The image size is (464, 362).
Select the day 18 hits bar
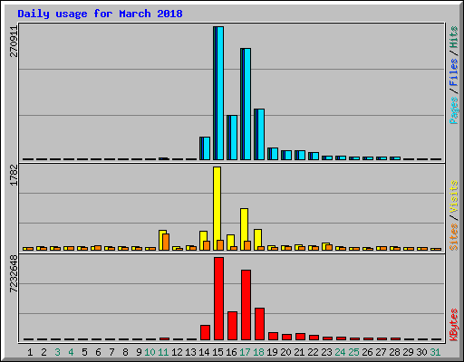pyautogui.click(x=259, y=135)
